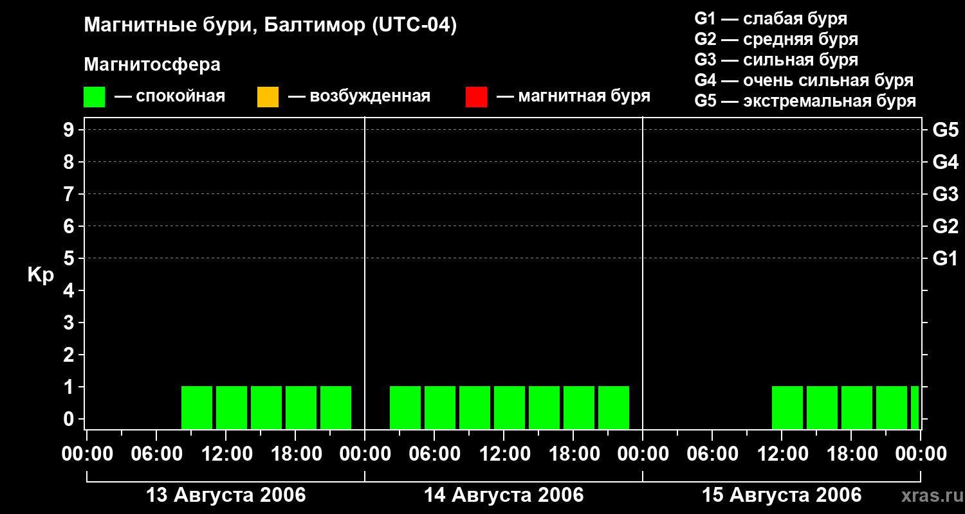
Task: Click the red 'магнитная буря' legend swatch
Action: (x=476, y=97)
